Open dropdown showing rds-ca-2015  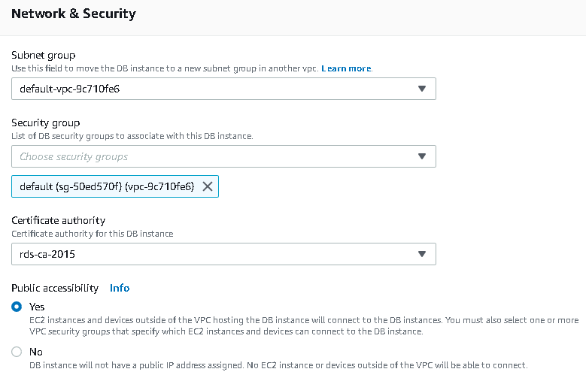(211, 254)
